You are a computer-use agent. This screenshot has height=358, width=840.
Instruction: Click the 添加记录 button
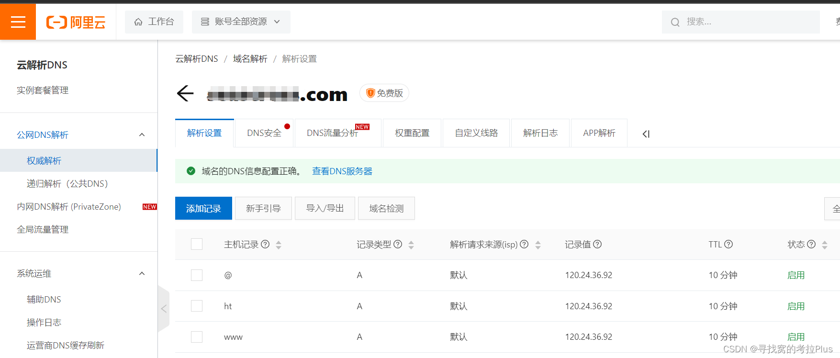[x=203, y=208]
